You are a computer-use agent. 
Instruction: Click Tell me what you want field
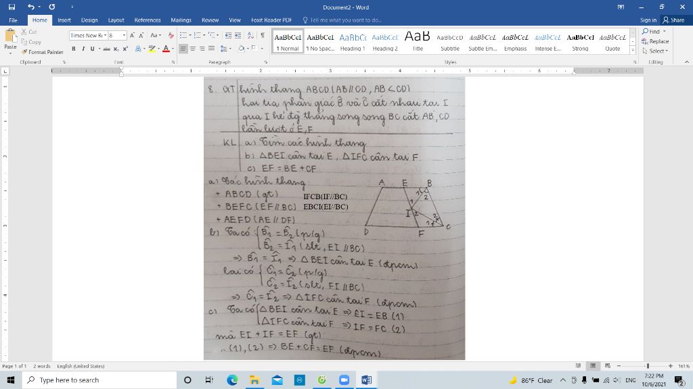pyautogui.click(x=342, y=20)
